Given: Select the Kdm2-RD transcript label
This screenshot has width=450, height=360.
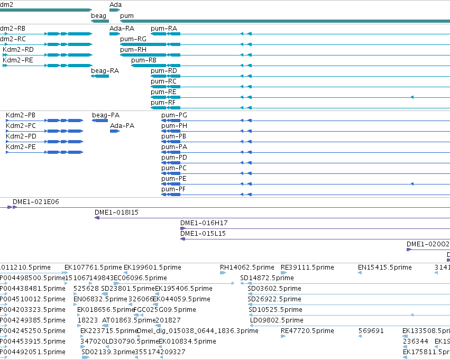Looking at the screenshot, I should click(x=18, y=50).
